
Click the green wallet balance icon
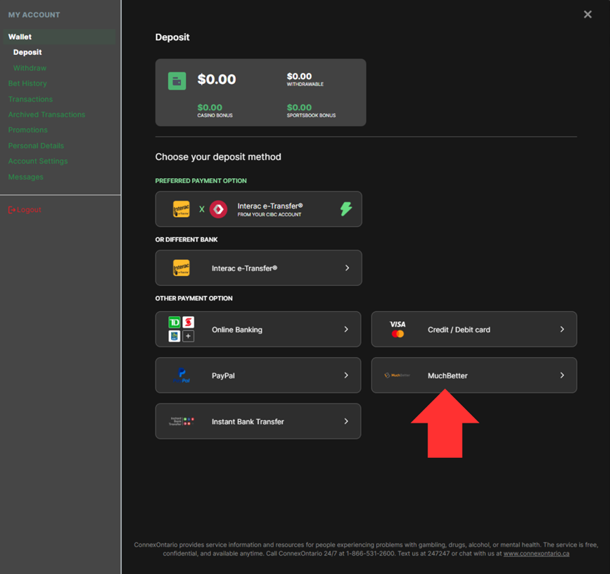coord(177,80)
